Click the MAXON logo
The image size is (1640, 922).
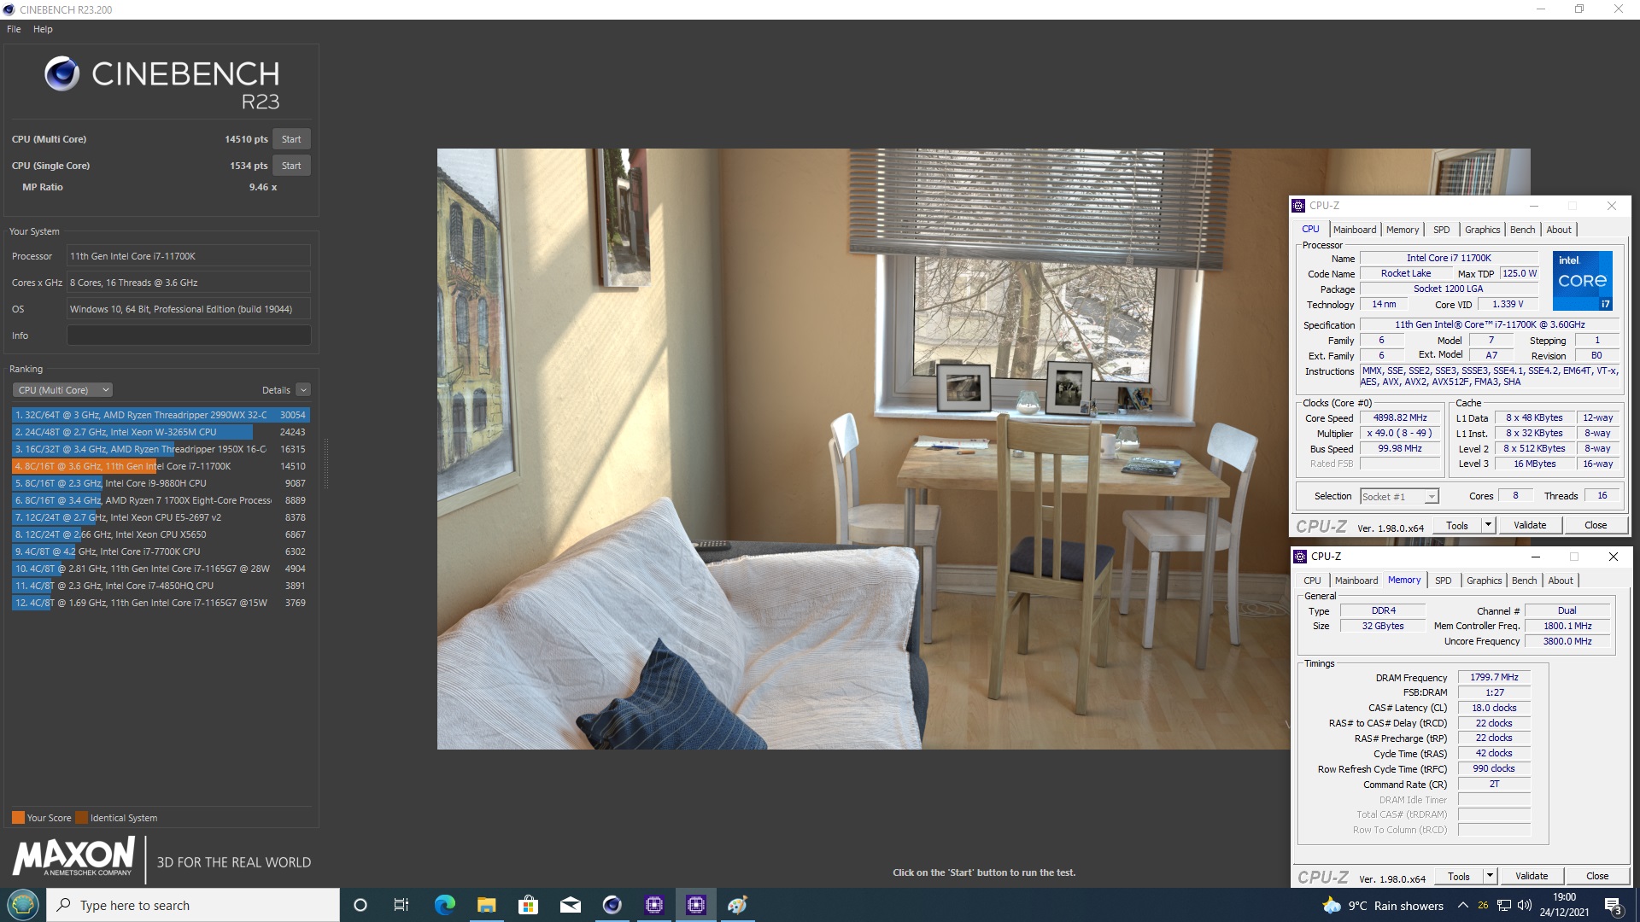[73, 856]
